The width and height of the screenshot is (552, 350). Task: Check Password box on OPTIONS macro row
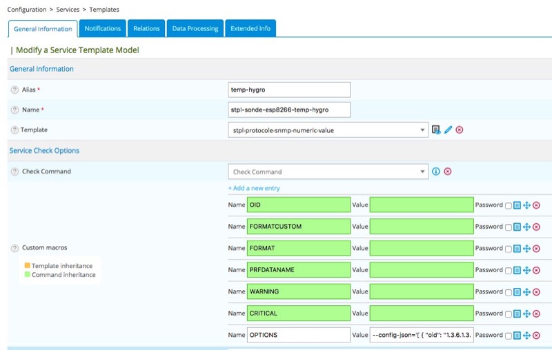[x=509, y=336]
